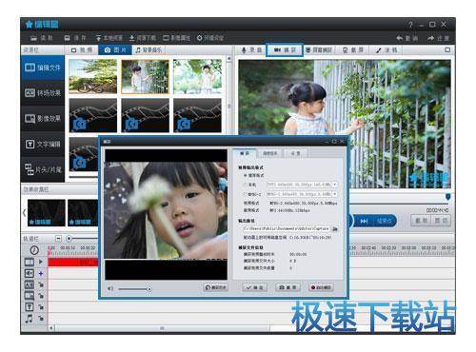Open the Settings tab in capture dialog
This screenshot has width=476, height=352.
295,153
